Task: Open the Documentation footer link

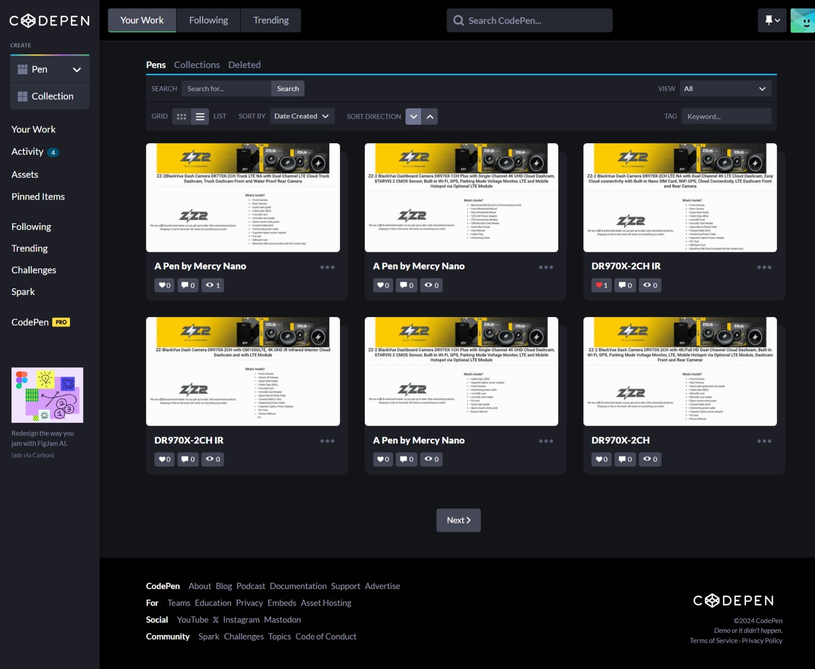Action: (x=298, y=586)
